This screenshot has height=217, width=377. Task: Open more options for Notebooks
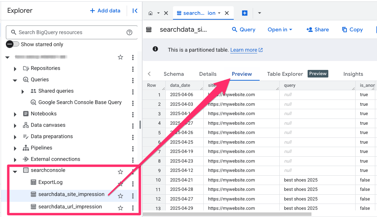click(x=133, y=114)
